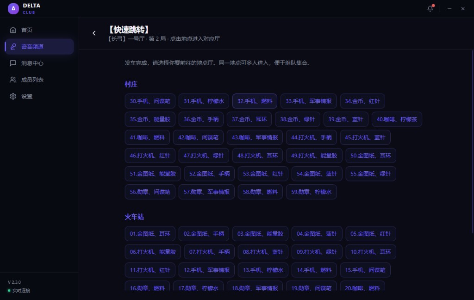Image resolution: width=474 pixels, height=300 pixels.
Task: Enter room 50.金图纸、耳环
Action: [371, 156]
